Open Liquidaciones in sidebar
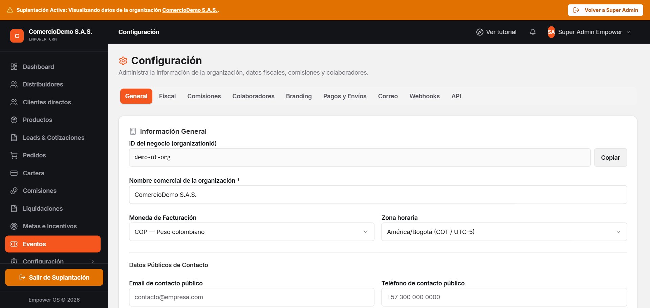 coord(53,209)
